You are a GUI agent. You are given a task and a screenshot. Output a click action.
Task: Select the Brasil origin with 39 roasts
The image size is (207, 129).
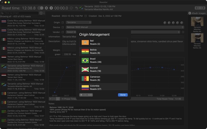coord(103,60)
